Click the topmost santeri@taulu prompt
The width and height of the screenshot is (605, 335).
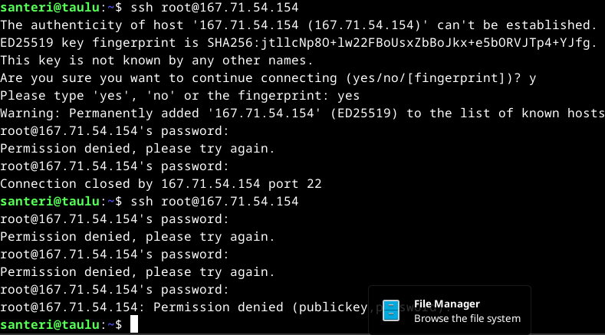coord(51,7)
